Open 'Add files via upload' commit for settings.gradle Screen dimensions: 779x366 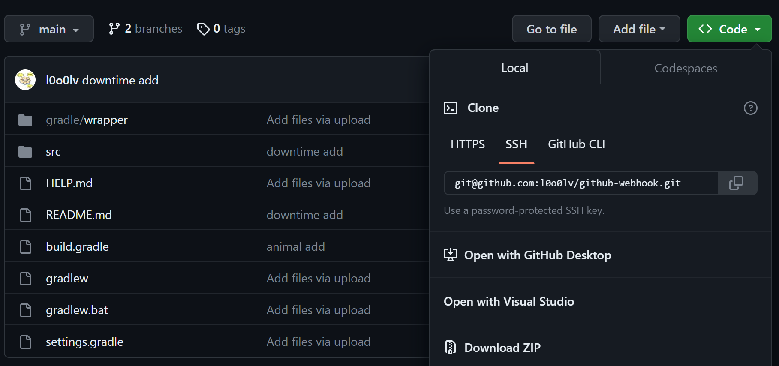319,342
